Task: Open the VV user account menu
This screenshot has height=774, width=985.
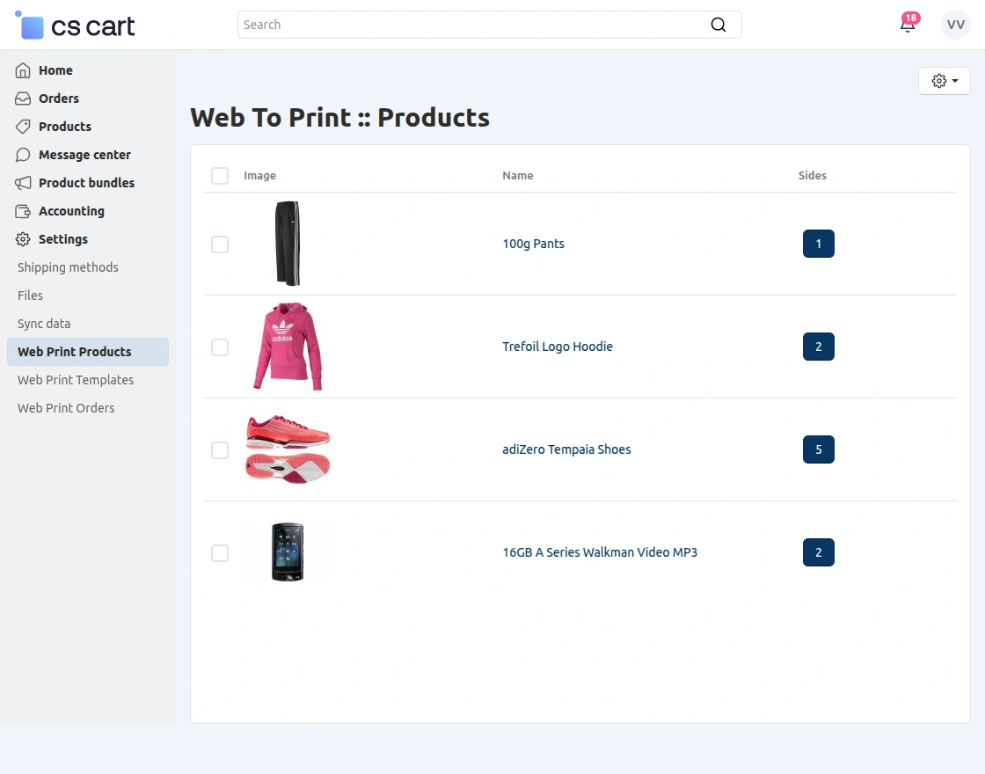Action: pyautogui.click(x=955, y=25)
